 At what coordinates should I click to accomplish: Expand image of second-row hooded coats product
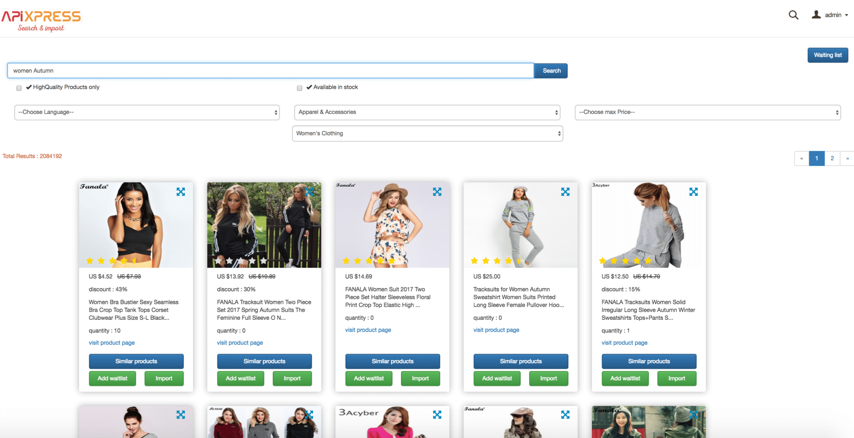point(309,415)
